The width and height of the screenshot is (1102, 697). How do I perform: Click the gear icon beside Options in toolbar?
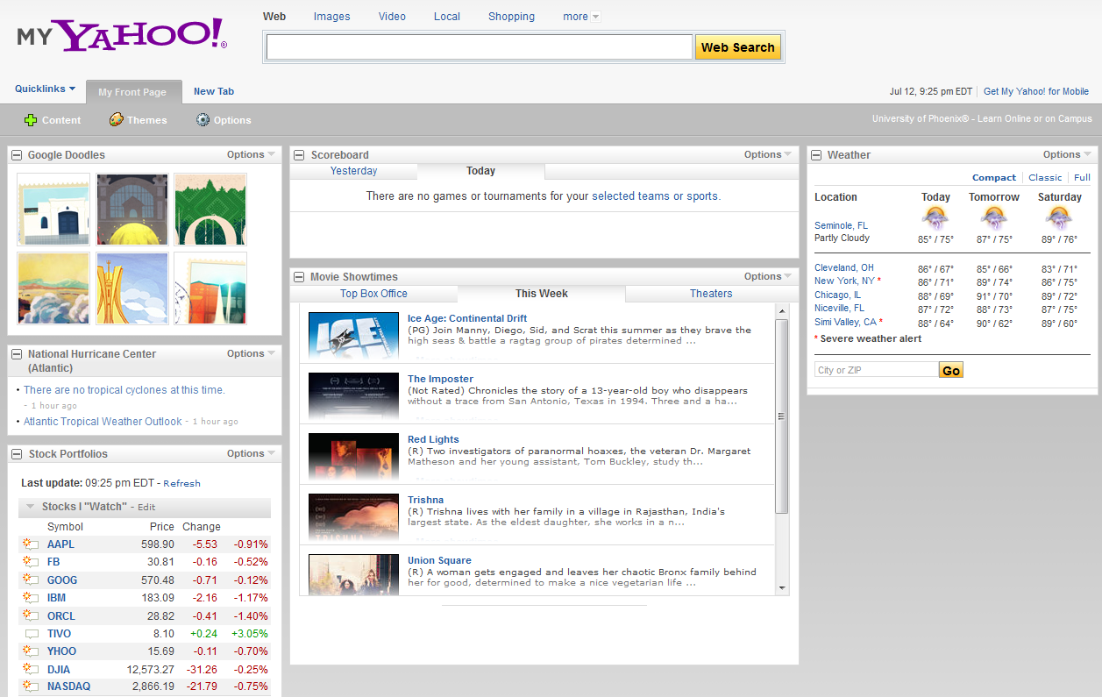tap(203, 120)
